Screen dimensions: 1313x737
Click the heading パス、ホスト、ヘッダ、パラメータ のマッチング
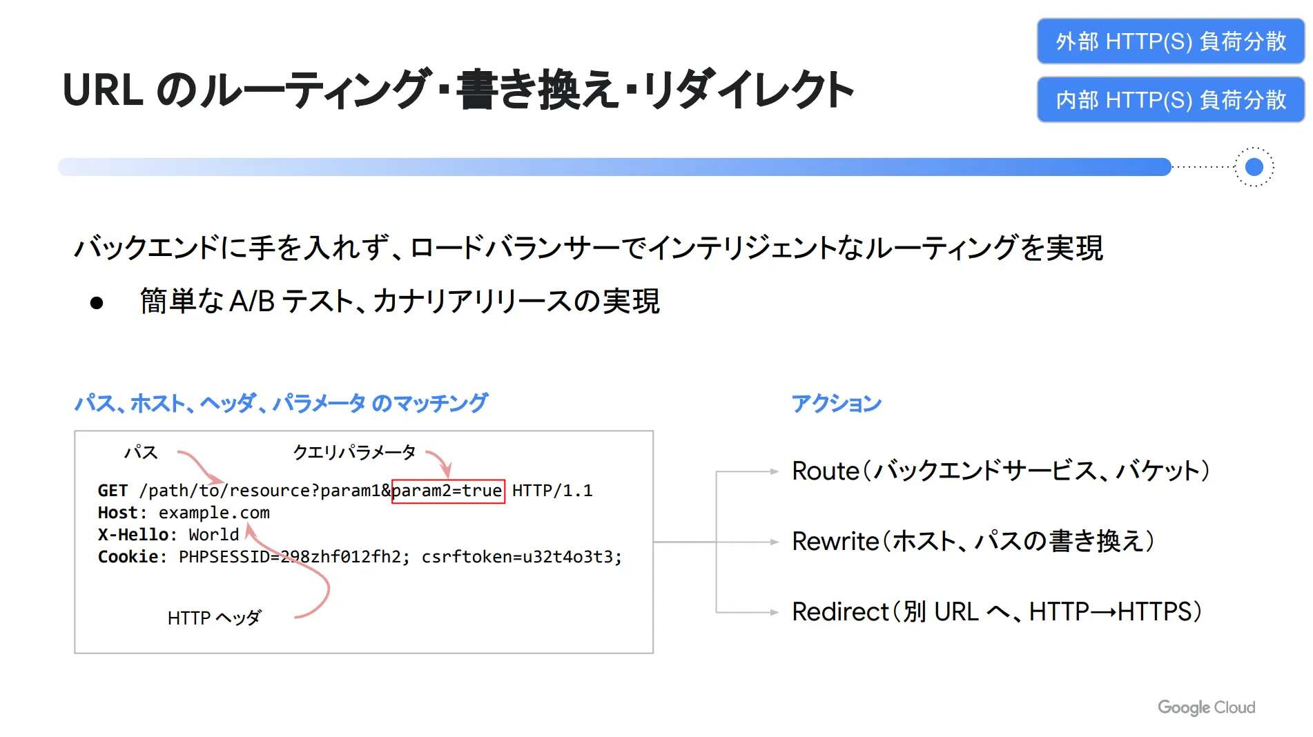pos(281,403)
